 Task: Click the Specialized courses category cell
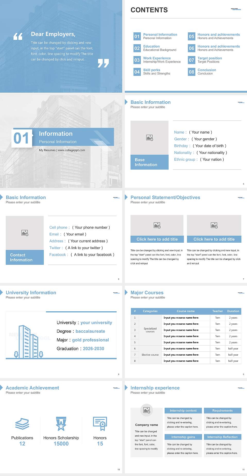[150, 330]
